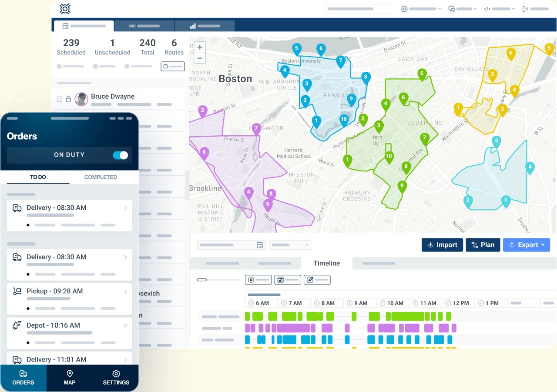557x392 pixels.
Task: Switch to the Timeline tab
Action: click(327, 263)
